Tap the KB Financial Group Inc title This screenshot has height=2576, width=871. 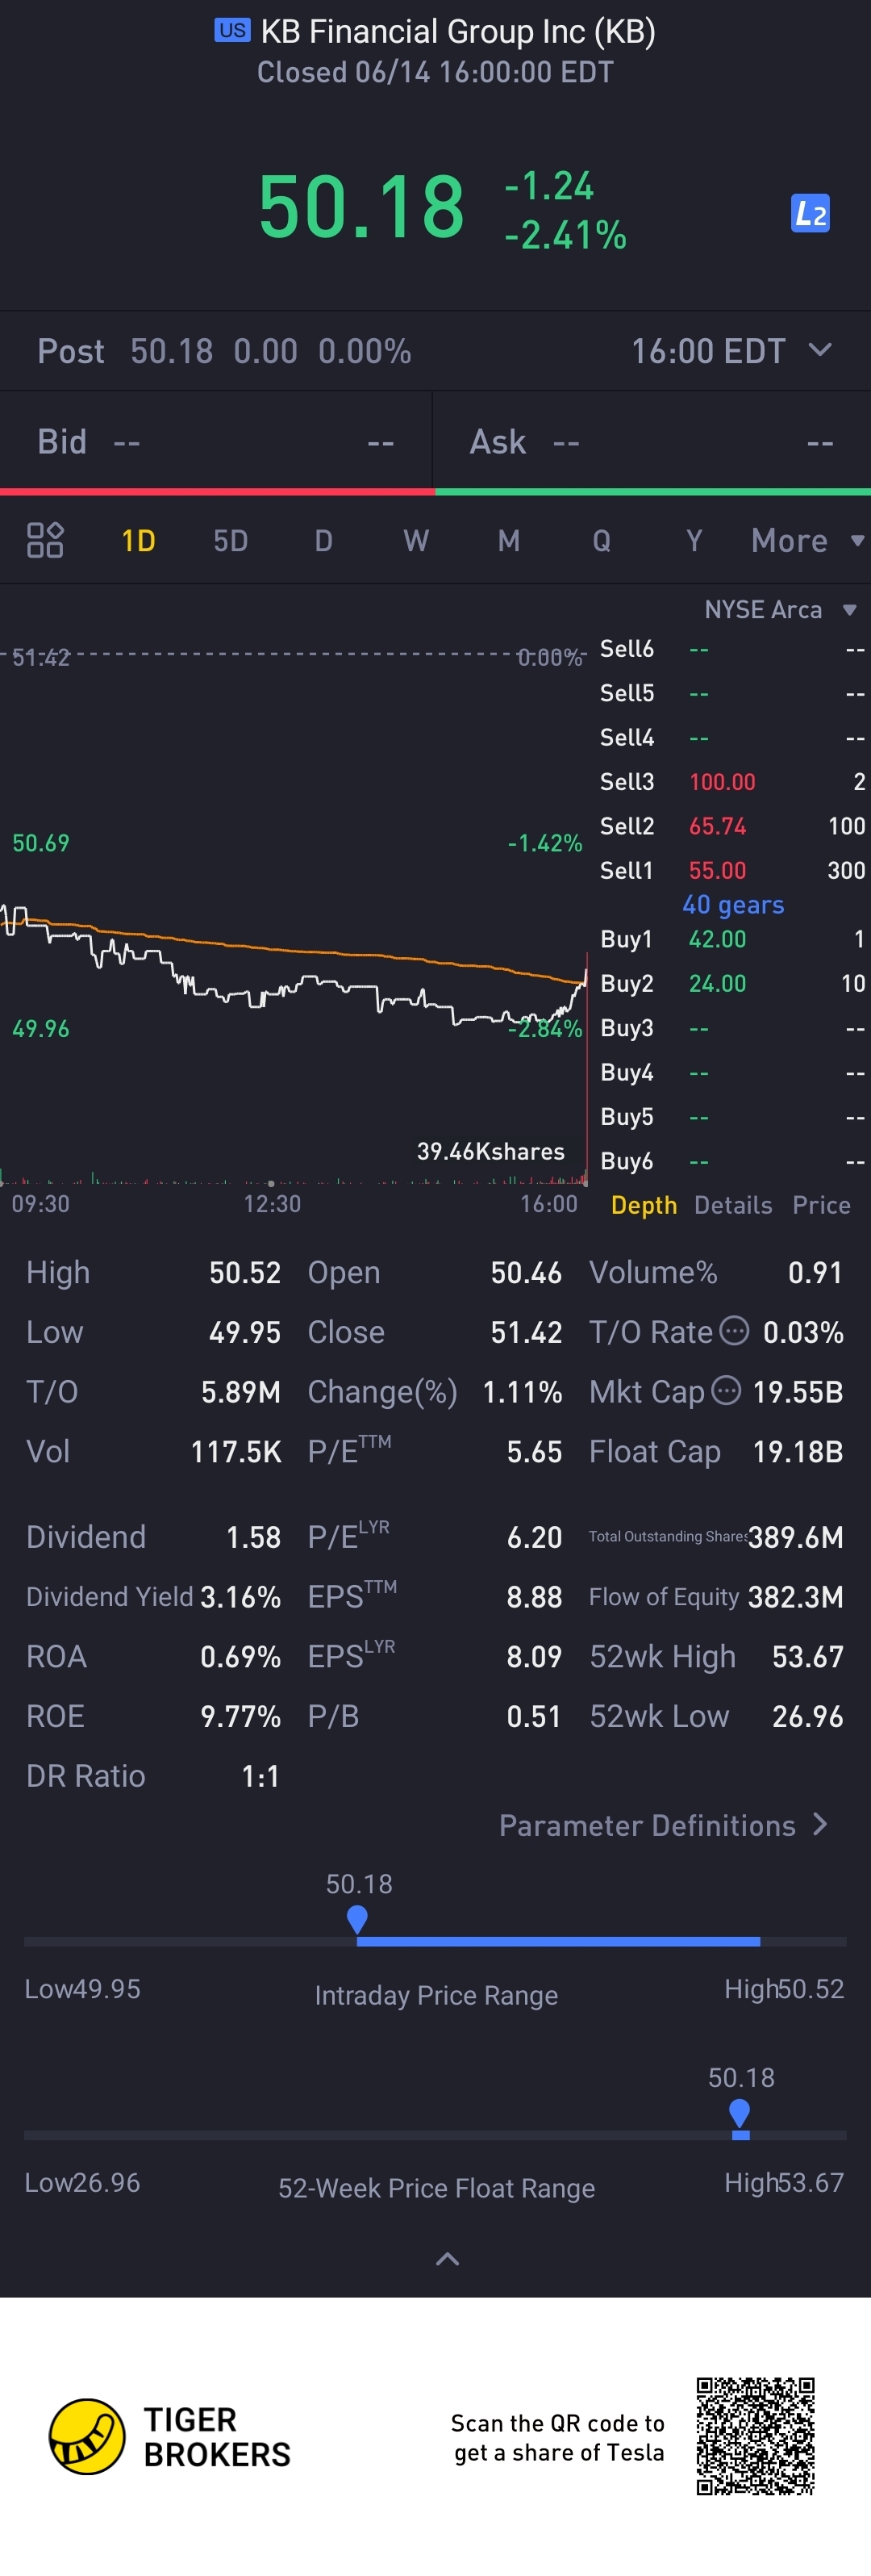click(x=457, y=31)
